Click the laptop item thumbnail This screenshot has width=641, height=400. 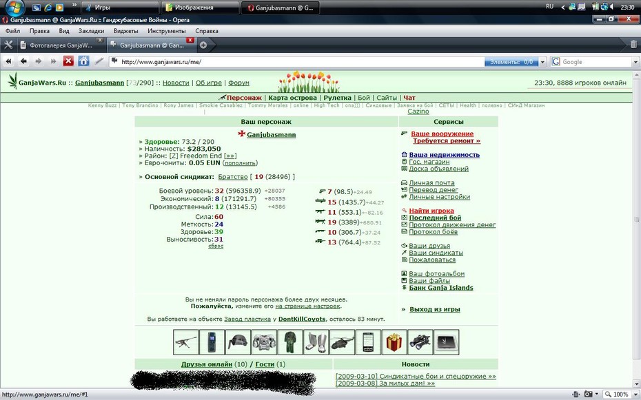coord(447,342)
